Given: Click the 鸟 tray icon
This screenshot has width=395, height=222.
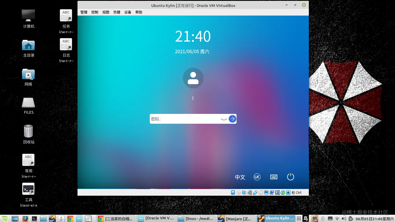Looking at the screenshot, I should pyautogui.click(x=306, y=219).
